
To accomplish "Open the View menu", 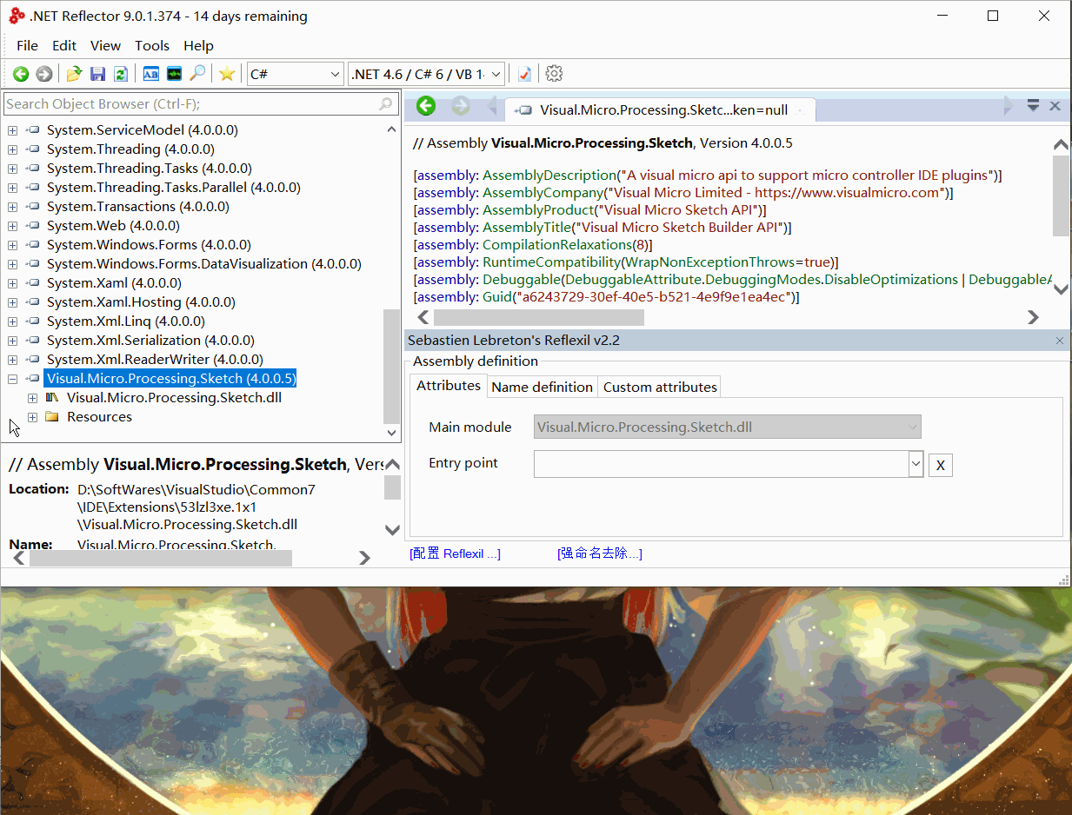I will coord(106,45).
